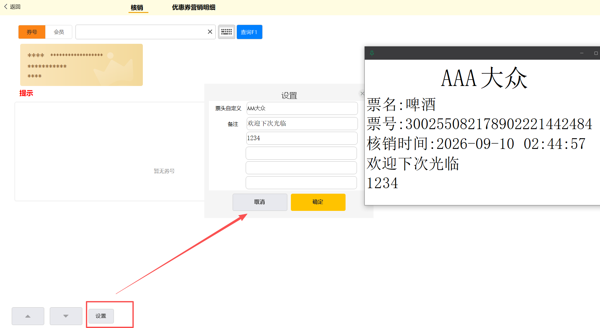Click the AAA大众 header in preview
600x328 pixels.
pyautogui.click(x=484, y=78)
